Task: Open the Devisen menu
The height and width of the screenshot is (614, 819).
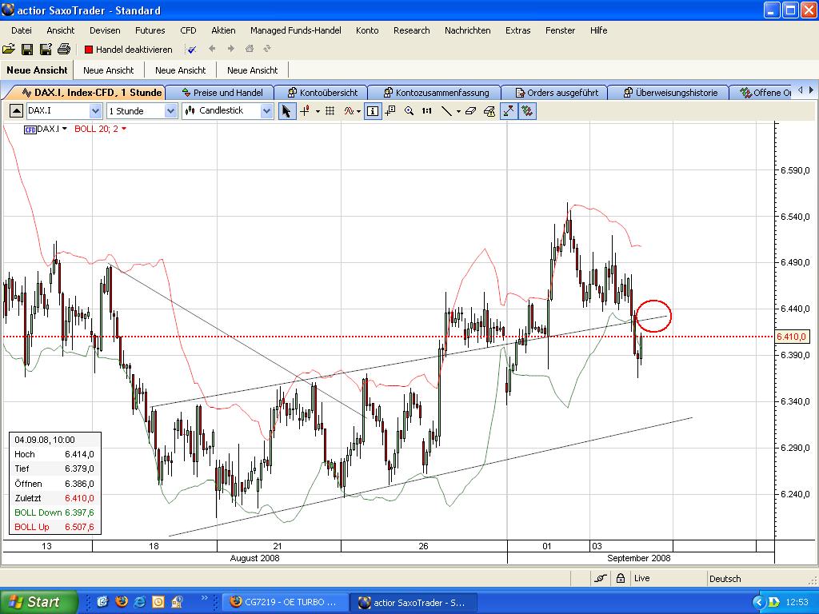Action: 105,30
